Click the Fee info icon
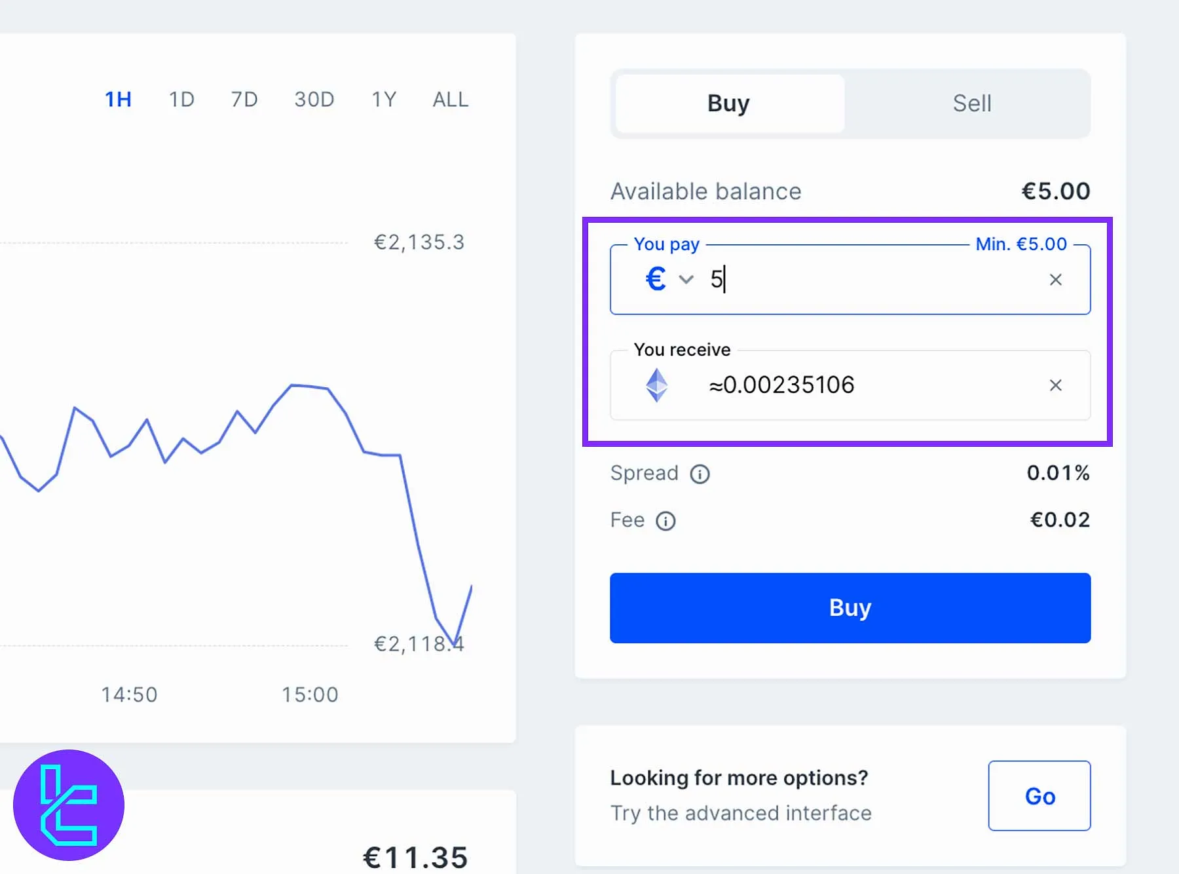The image size is (1179, 874). pyautogui.click(x=665, y=521)
